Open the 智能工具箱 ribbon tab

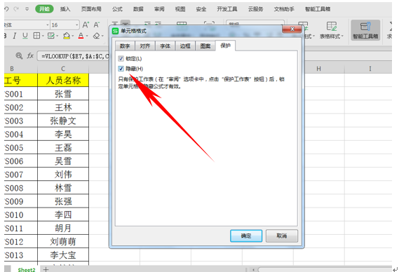[318, 9]
